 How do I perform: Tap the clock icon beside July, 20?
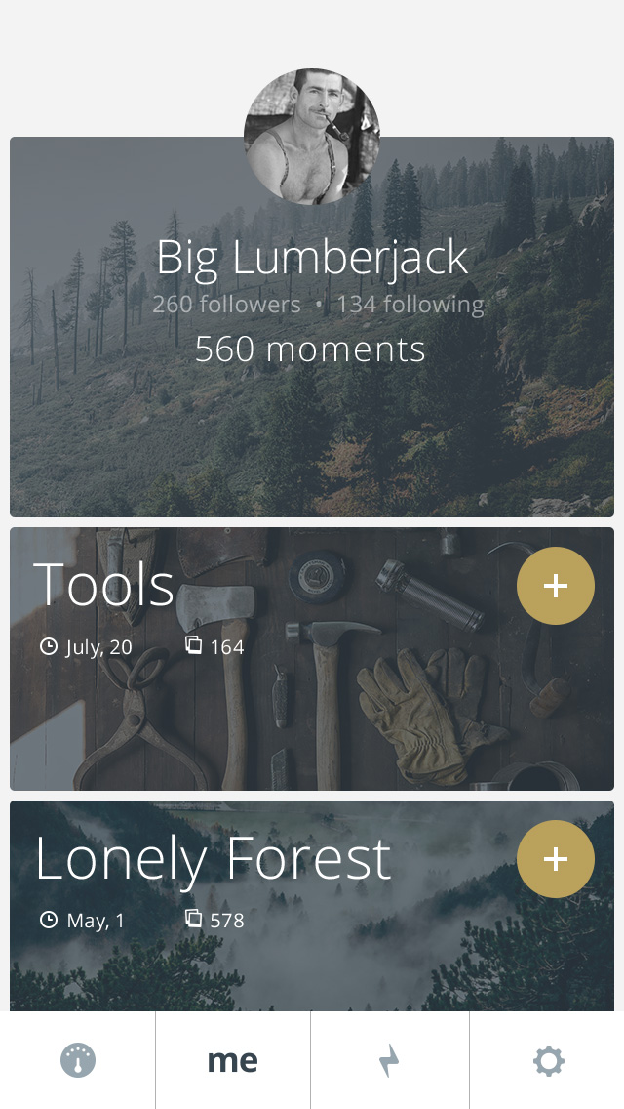[48, 646]
